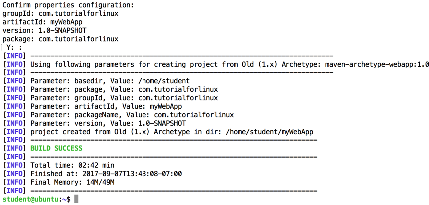Click the "project created from Old" message
Screen dimensions: 429x205
point(125,132)
